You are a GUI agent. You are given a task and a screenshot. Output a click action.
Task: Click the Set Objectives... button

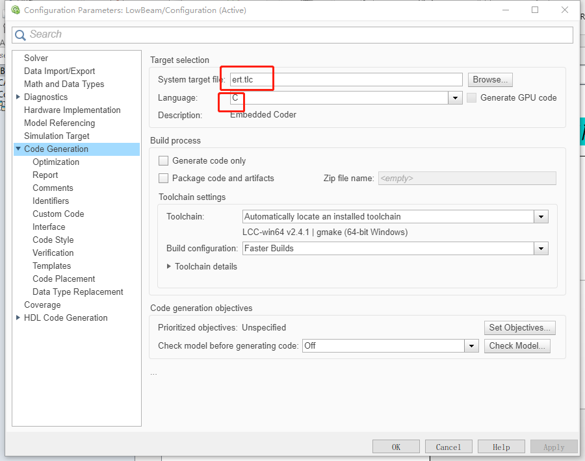521,328
